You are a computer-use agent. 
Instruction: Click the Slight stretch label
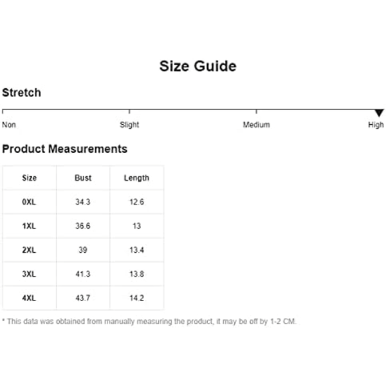(129, 125)
